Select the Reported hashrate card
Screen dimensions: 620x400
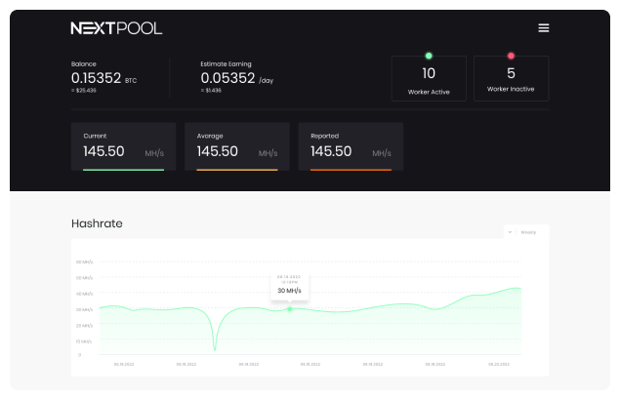pos(351,146)
